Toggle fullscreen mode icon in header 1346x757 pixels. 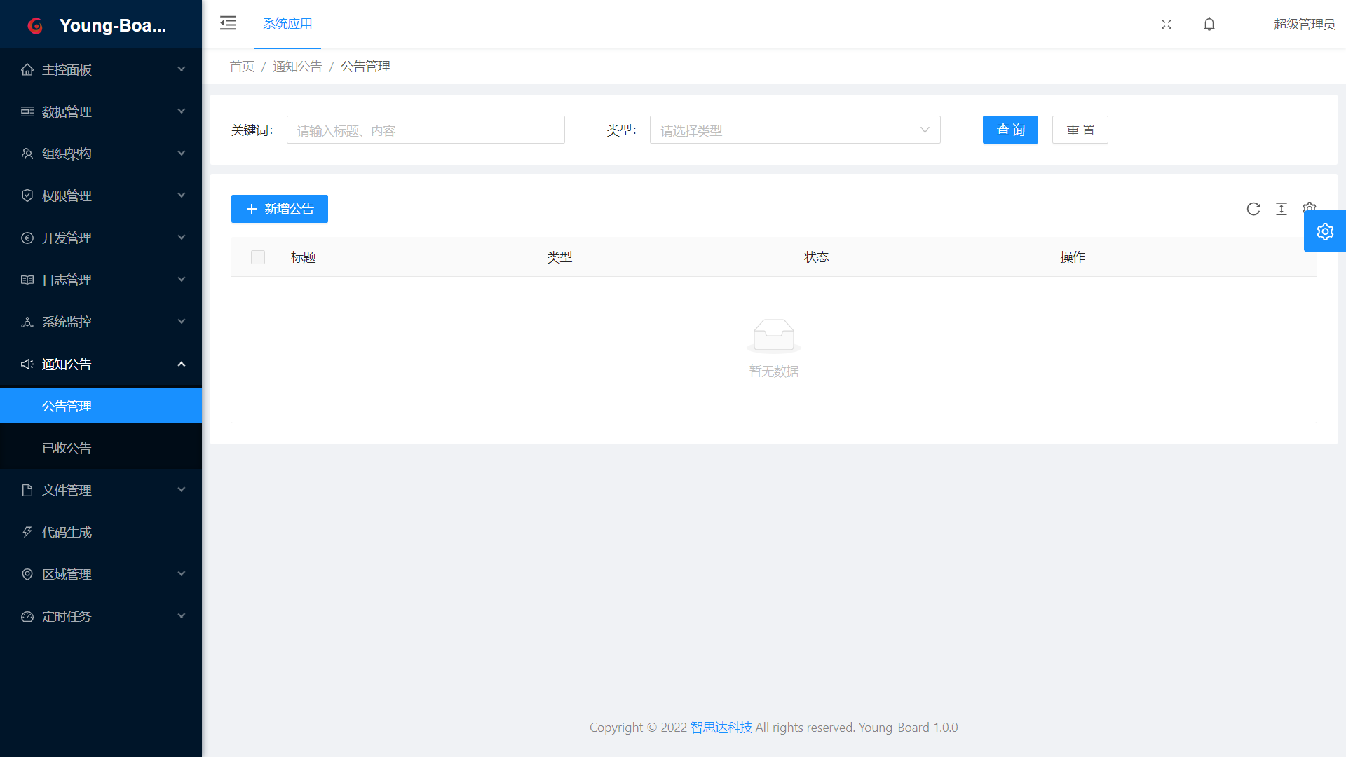pyautogui.click(x=1167, y=24)
